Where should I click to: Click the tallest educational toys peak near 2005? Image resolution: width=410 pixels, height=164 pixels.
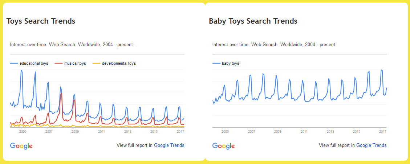(21, 70)
